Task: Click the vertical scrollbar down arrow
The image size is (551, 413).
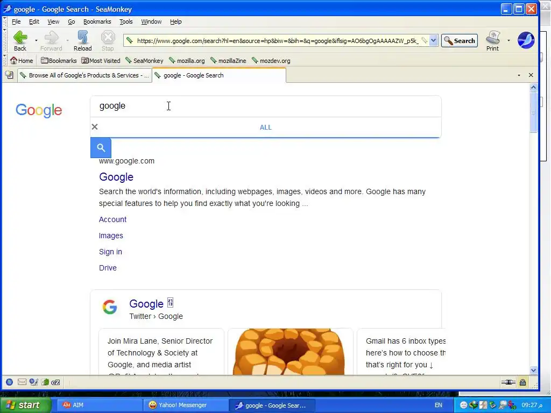Action: 534,370
